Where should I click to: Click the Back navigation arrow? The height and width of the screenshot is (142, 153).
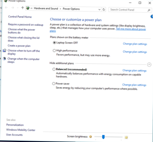click(x=6, y=8)
